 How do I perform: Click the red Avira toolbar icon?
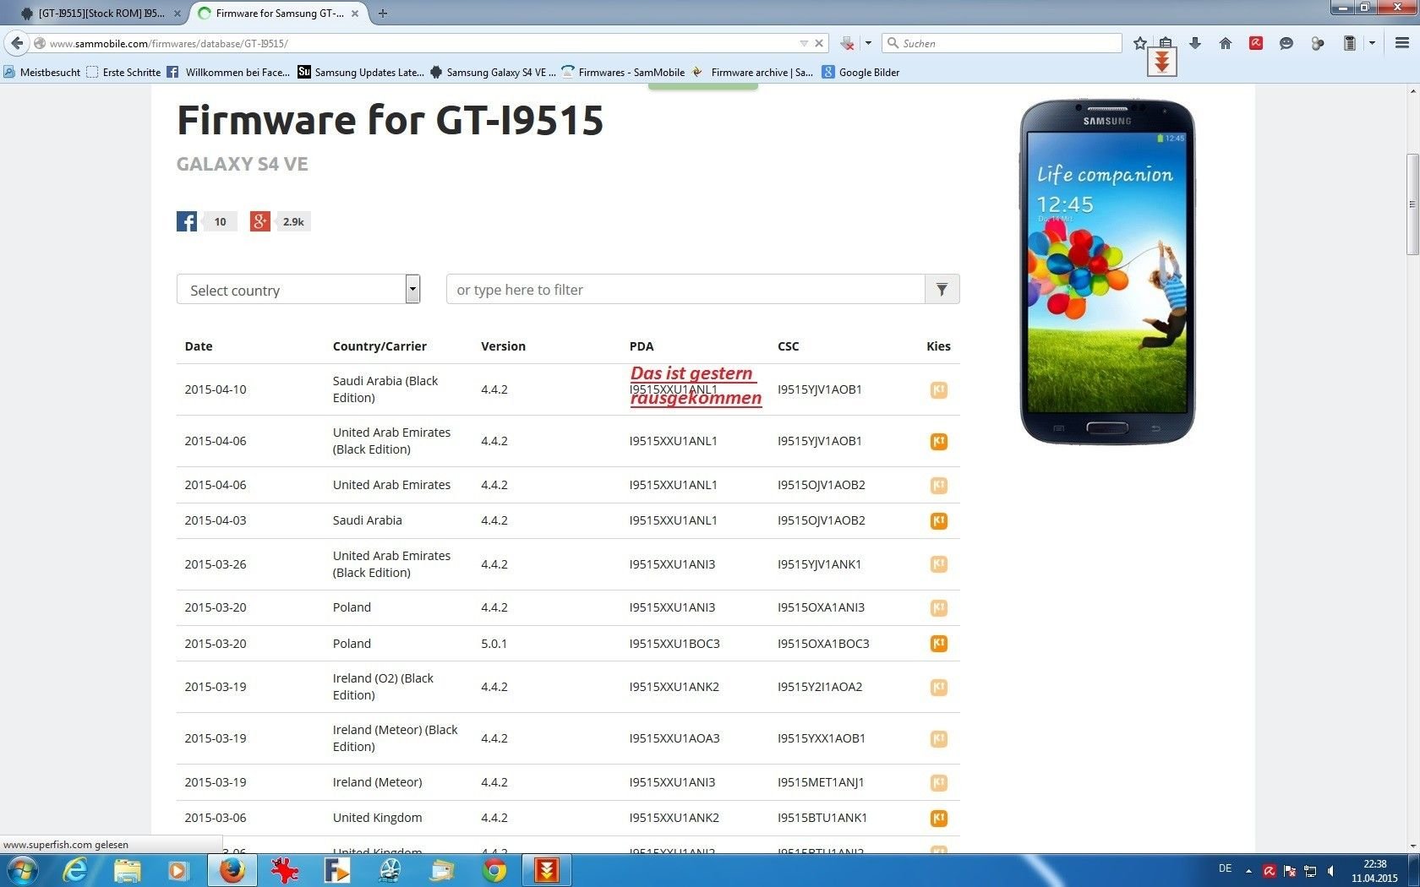tap(1256, 43)
